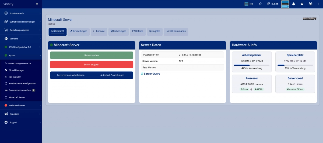The image size is (323, 143).
Task: Toggle dark mode moon icon
Action: [x=260, y=4]
